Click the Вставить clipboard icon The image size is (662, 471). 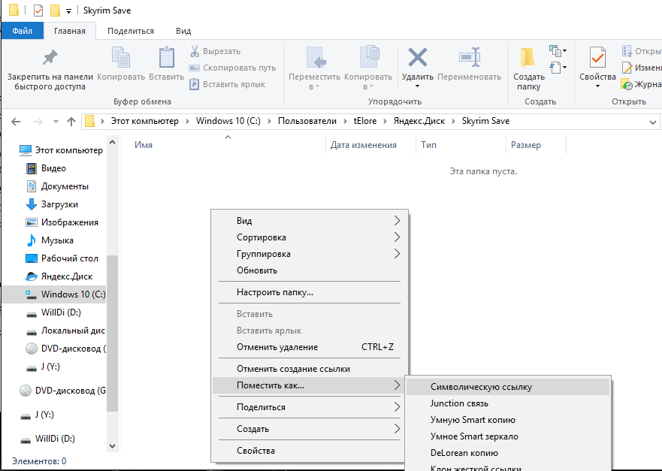pos(166,57)
